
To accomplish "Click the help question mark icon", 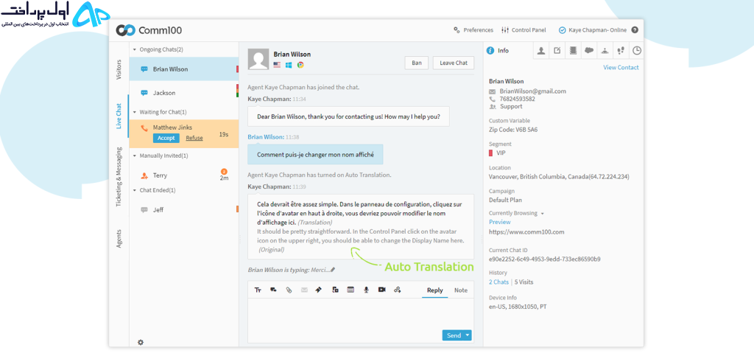I will pos(635,29).
